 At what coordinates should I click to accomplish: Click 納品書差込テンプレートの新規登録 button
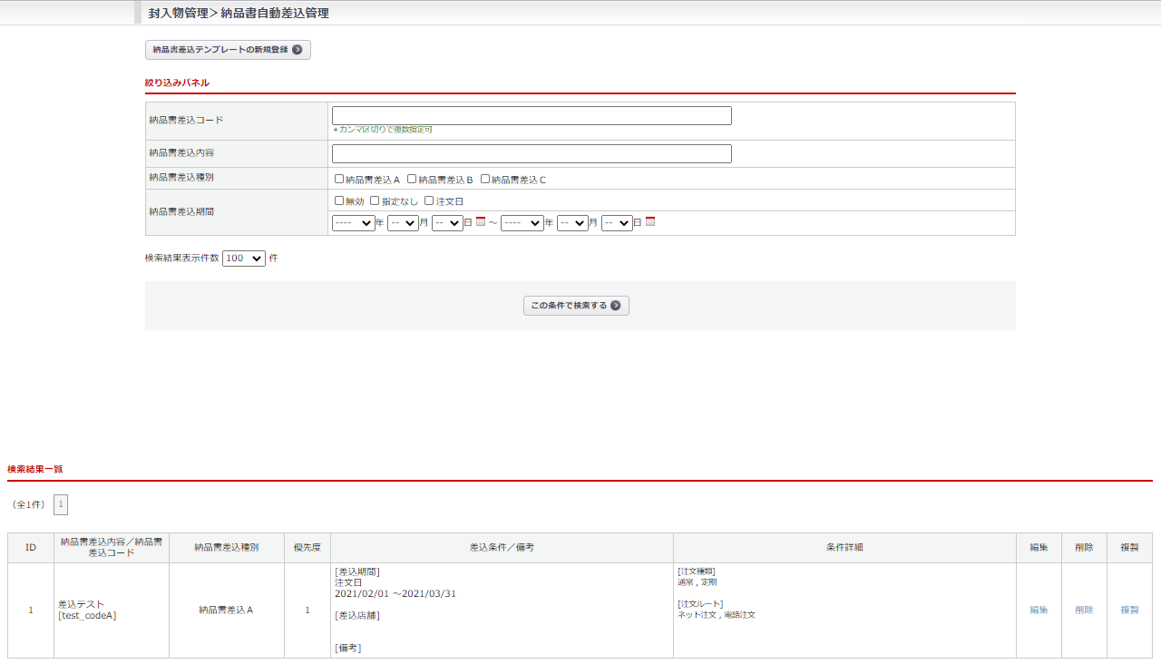[x=228, y=50]
